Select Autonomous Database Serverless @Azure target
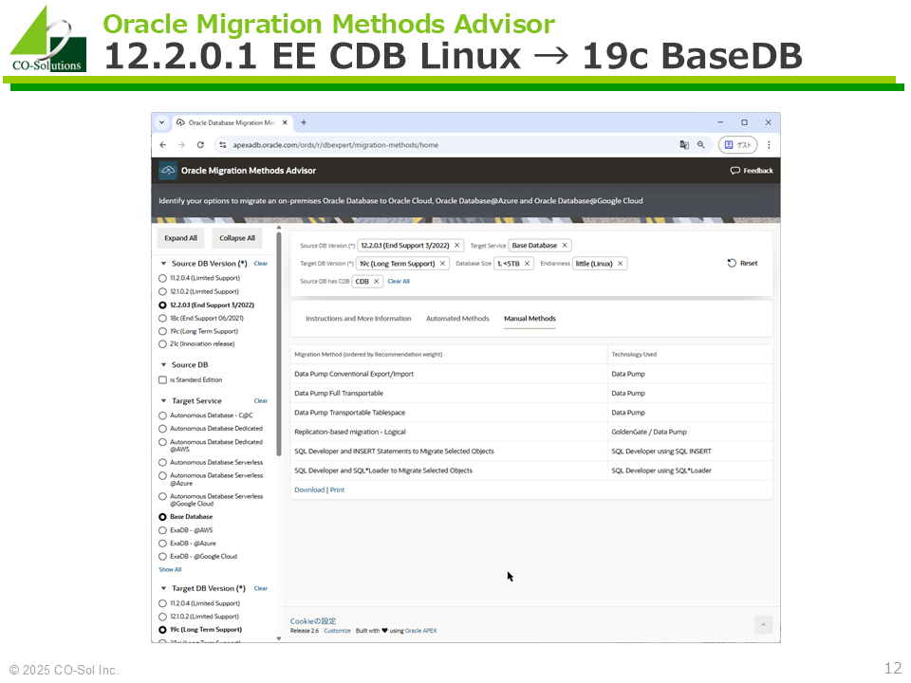 [x=162, y=476]
